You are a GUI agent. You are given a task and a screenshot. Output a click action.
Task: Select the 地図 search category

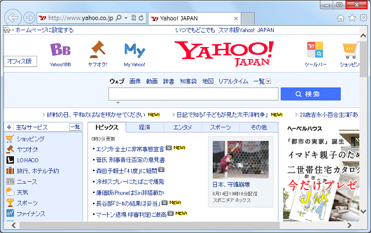208,81
